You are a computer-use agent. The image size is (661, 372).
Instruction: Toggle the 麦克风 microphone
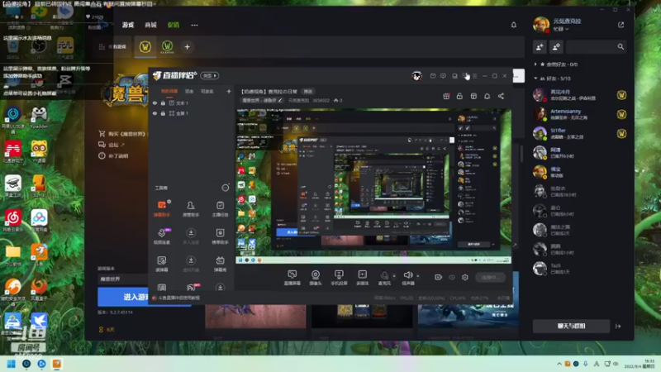tap(384, 278)
